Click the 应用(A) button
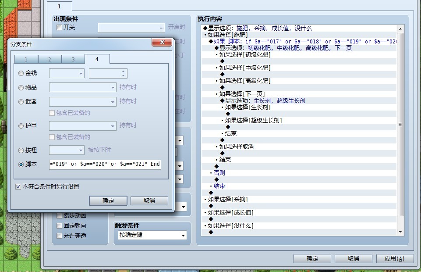This screenshot has height=272, width=421. 394,258
